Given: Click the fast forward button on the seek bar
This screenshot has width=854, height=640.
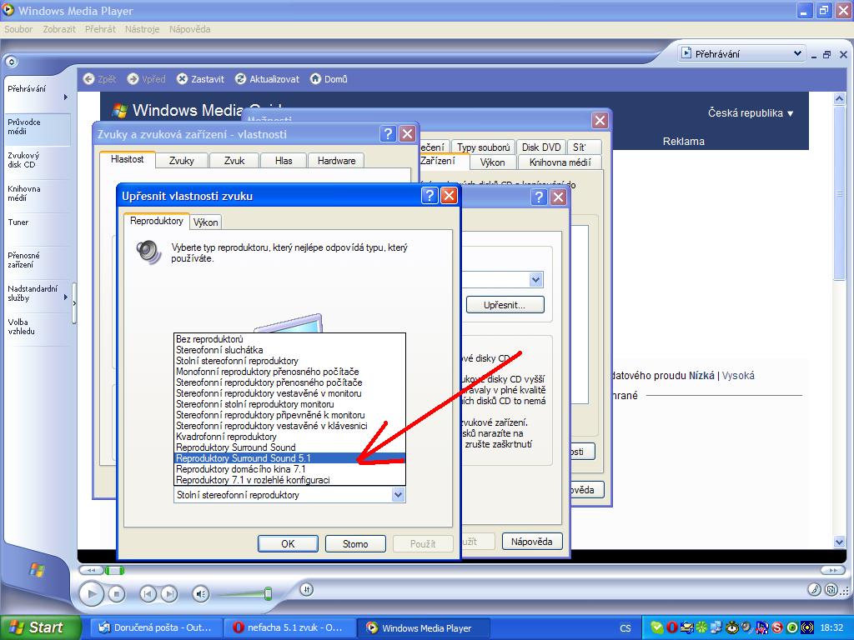Looking at the screenshot, I should coord(833,570).
